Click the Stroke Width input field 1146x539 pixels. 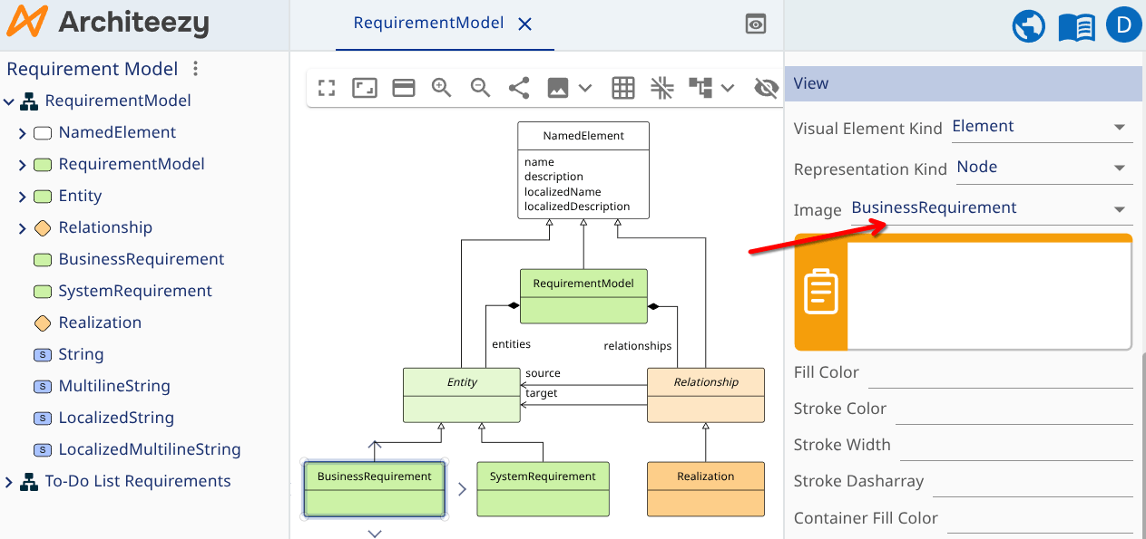point(1015,445)
